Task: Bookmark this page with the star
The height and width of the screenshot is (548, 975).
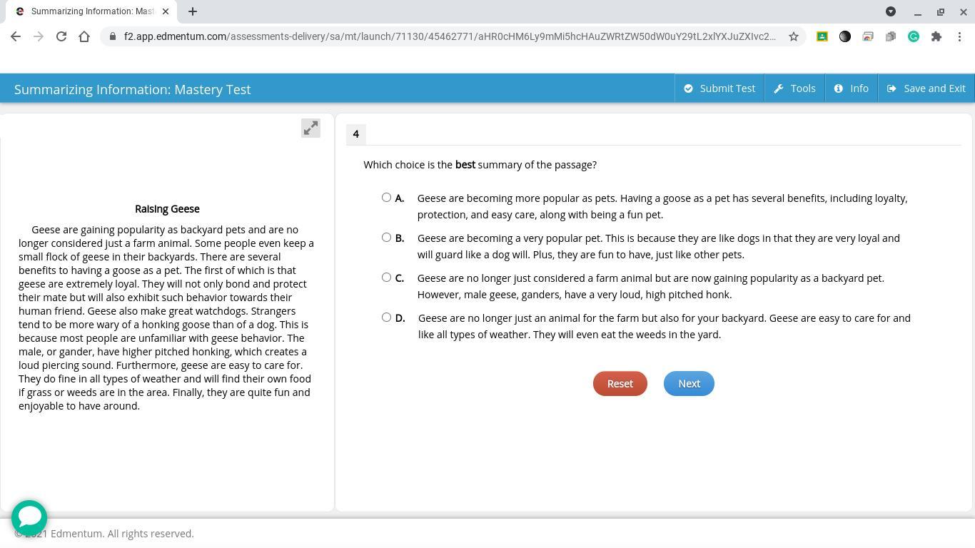Action: pos(793,36)
